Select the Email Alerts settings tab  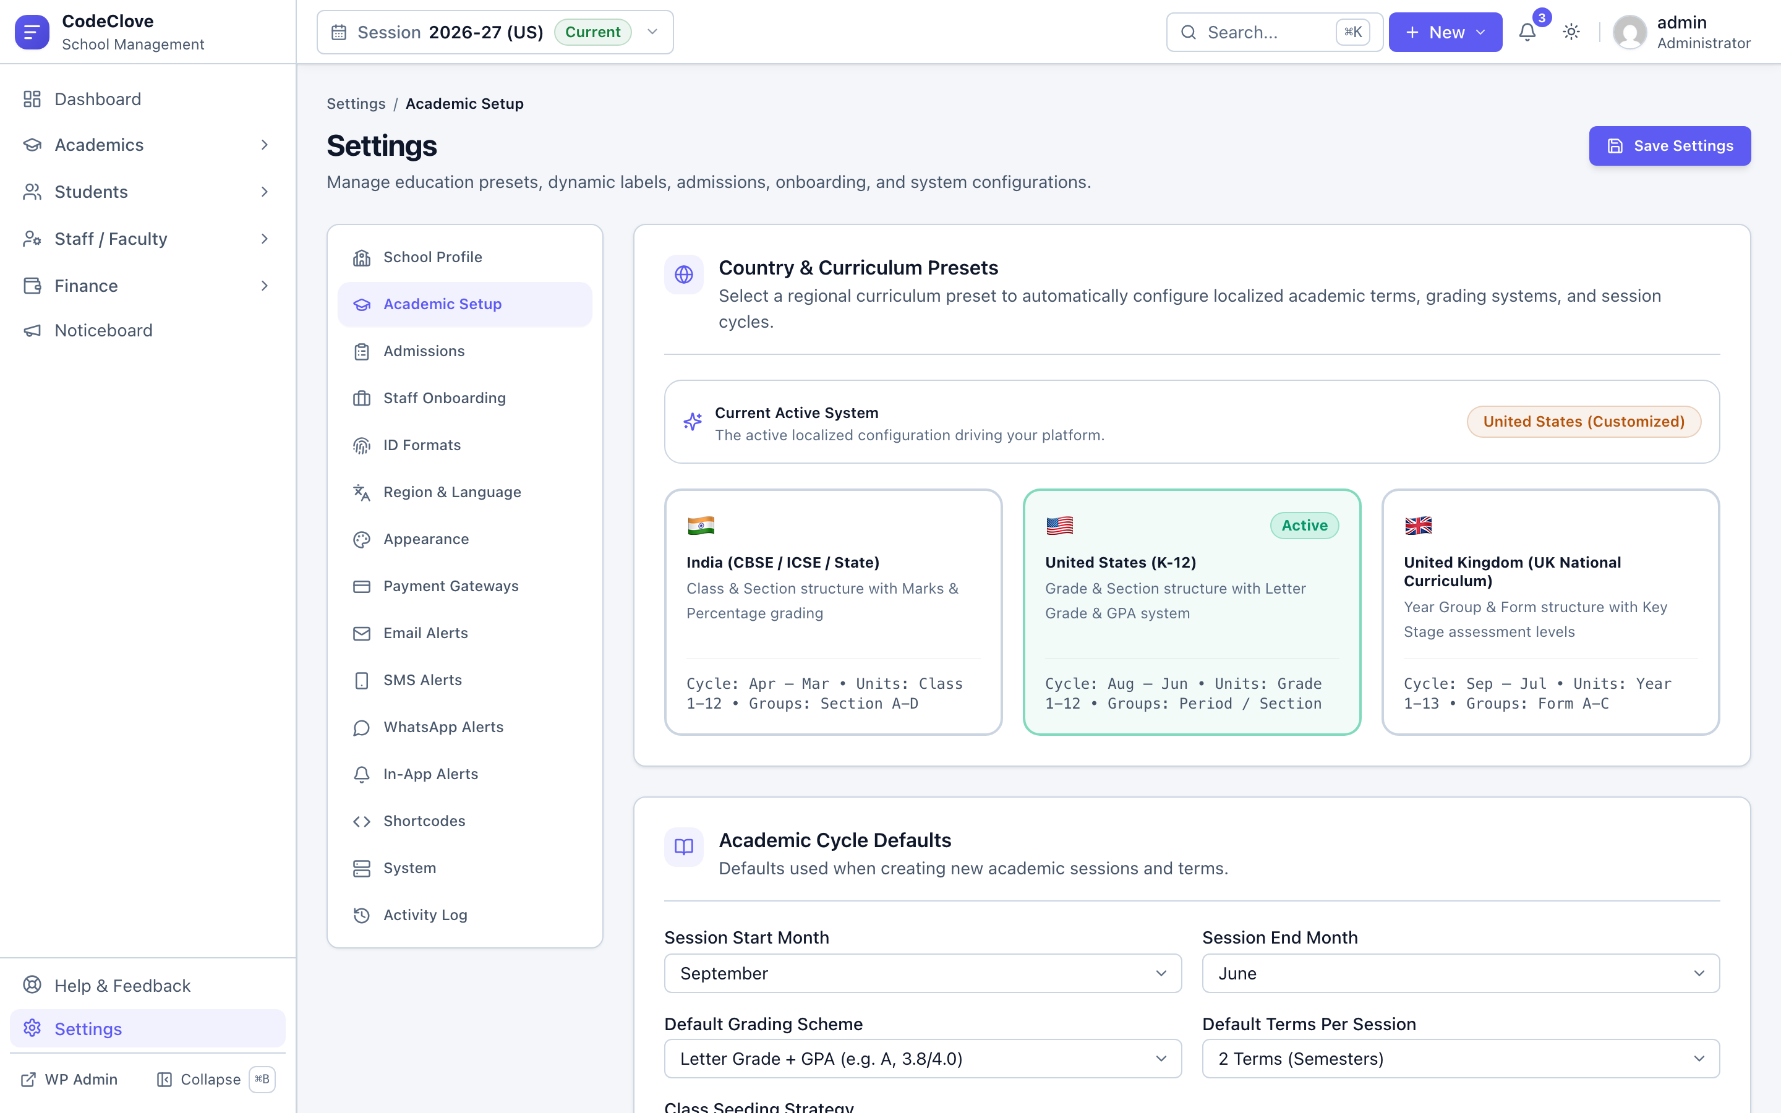click(x=465, y=633)
